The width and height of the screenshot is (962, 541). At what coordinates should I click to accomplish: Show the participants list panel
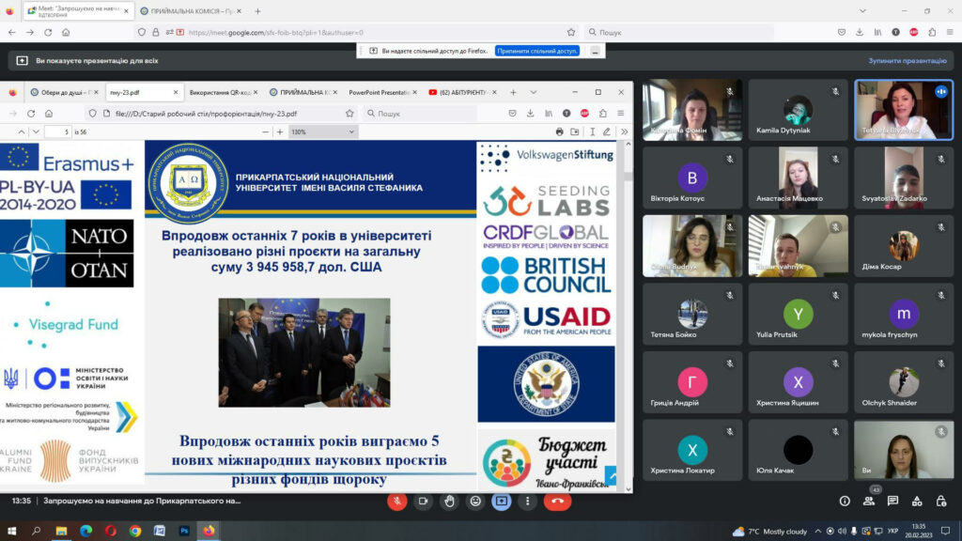[869, 502]
